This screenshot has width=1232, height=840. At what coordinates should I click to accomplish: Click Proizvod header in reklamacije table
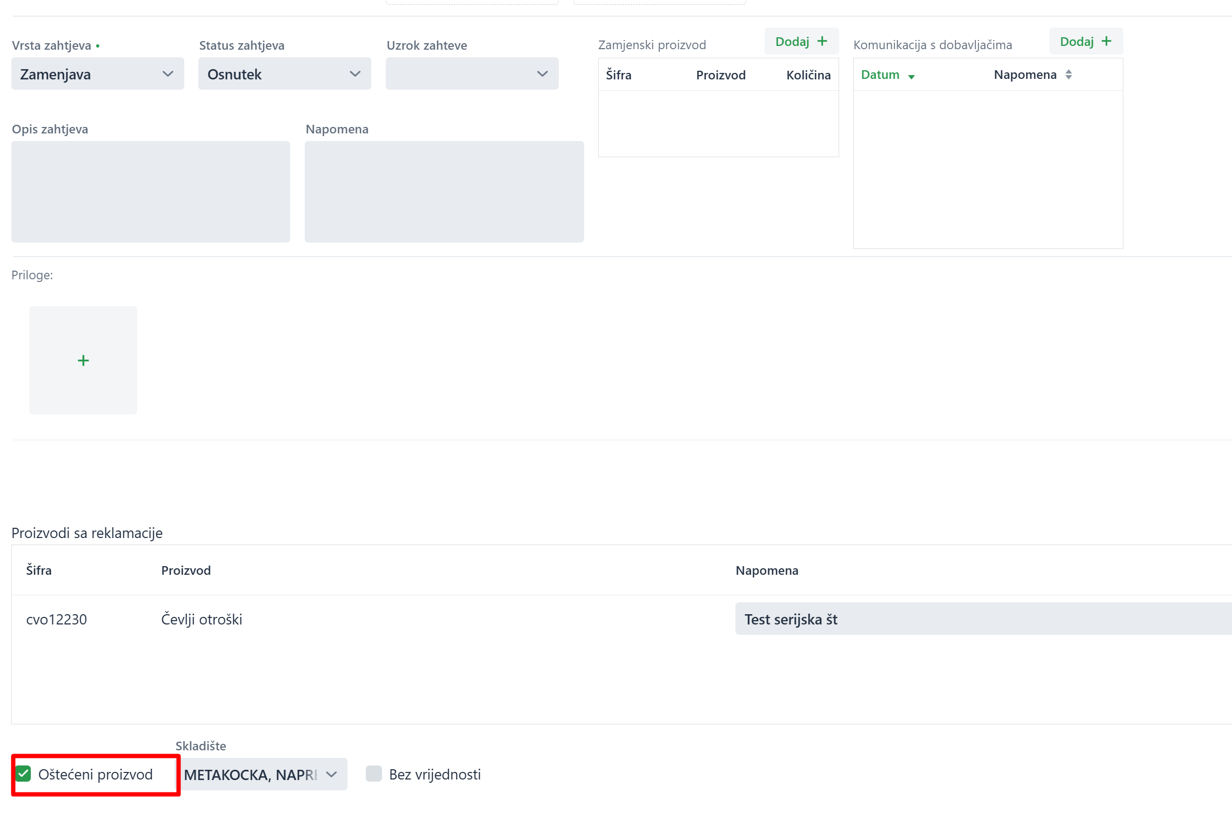click(186, 570)
